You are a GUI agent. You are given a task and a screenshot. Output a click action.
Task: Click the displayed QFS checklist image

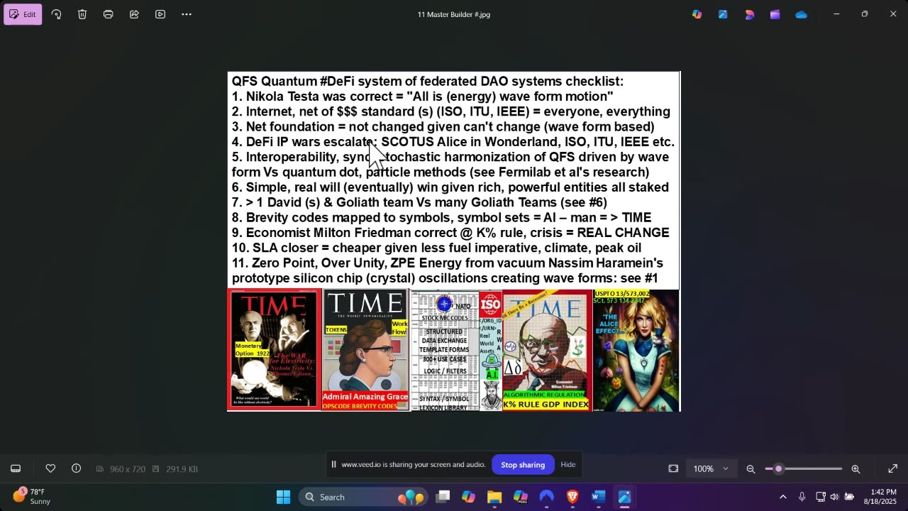point(454,241)
